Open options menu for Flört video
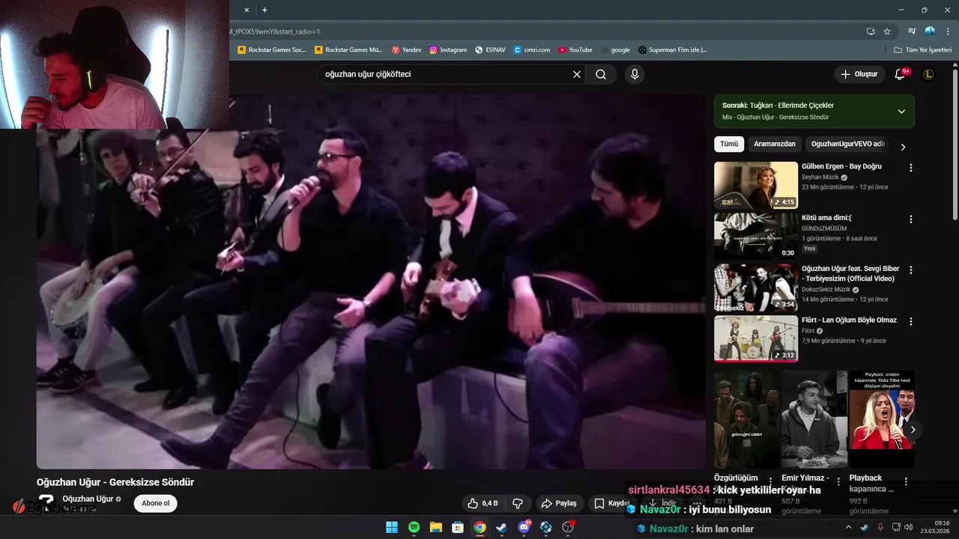The width and height of the screenshot is (959, 539). coord(911,321)
